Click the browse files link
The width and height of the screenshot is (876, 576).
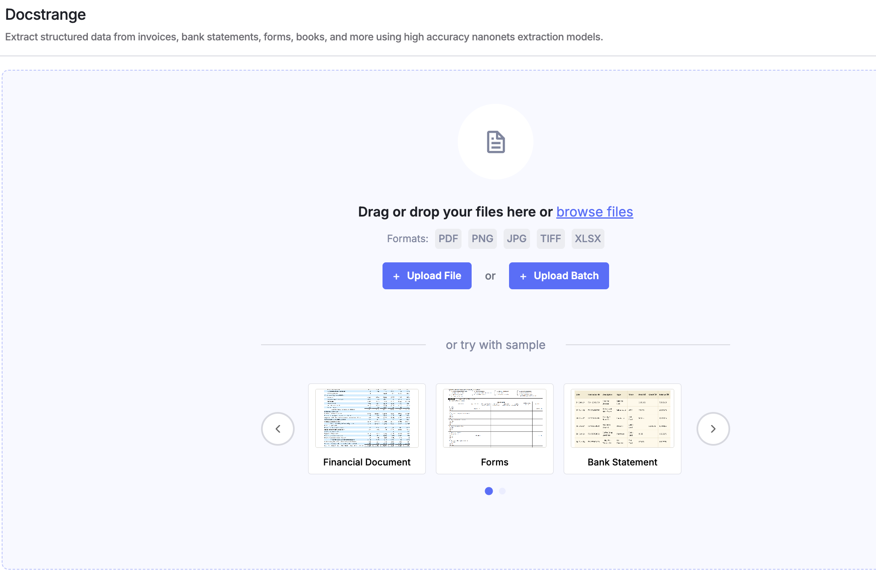pyautogui.click(x=594, y=212)
